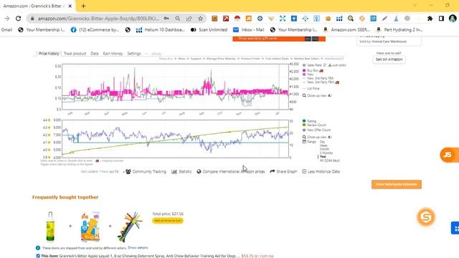
Task: Set chart range to 3 Months
Action: (326, 153)
